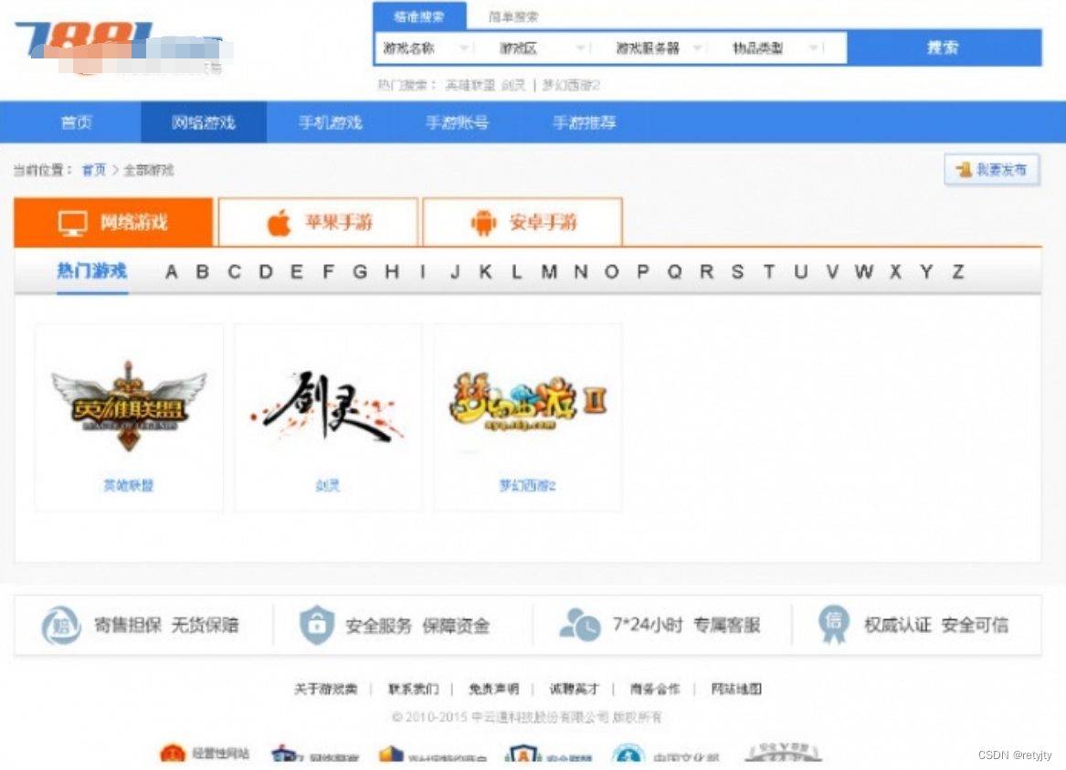The image size is (1066, 770).
Task: Filter games by letter M
Action: click(549, 272)
